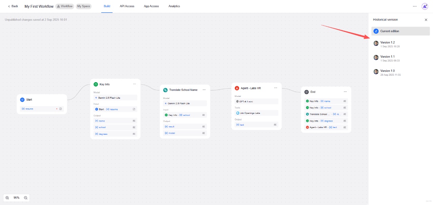Close the Historical version panel
Screen dimensions: 433x205
point(426,20)
